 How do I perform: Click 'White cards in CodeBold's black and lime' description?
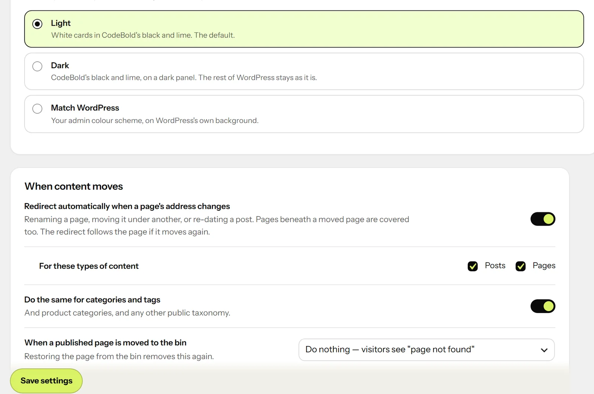coord(143,35)
